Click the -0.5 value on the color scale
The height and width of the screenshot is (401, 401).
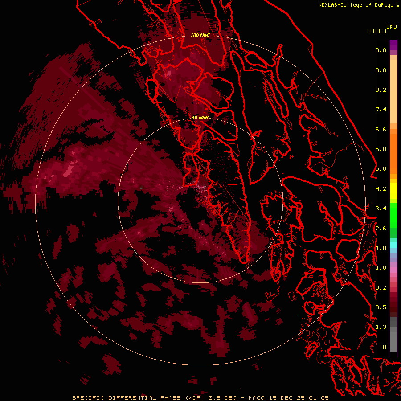(379, 307)
